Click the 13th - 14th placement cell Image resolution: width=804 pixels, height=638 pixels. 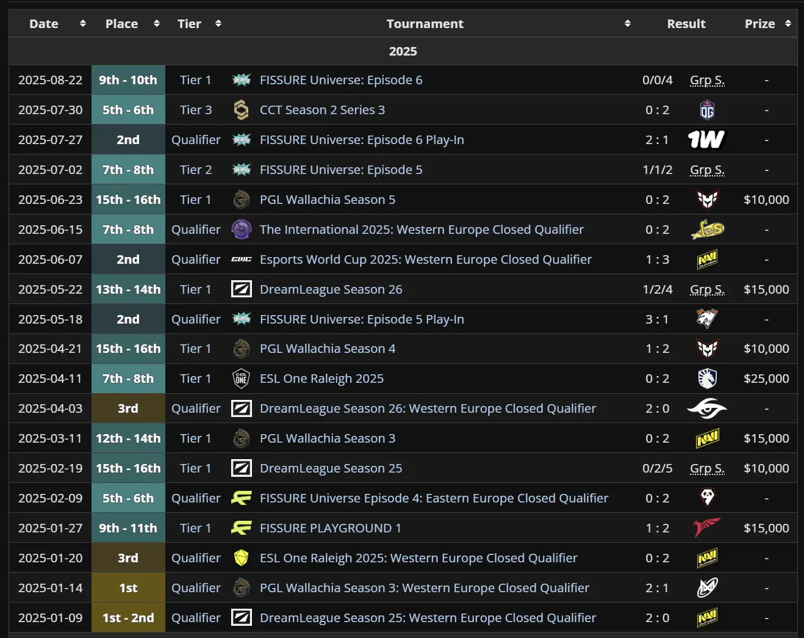128,289
